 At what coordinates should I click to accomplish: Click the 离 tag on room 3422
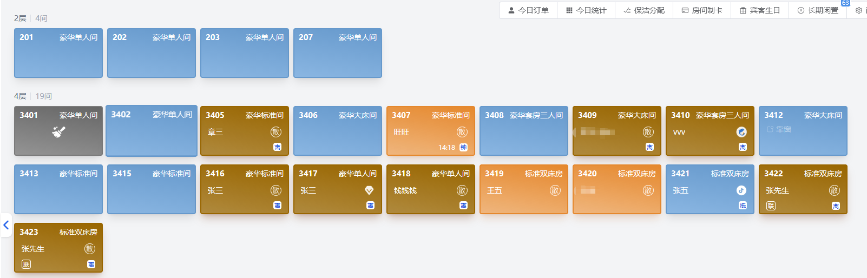coord(836,206)
